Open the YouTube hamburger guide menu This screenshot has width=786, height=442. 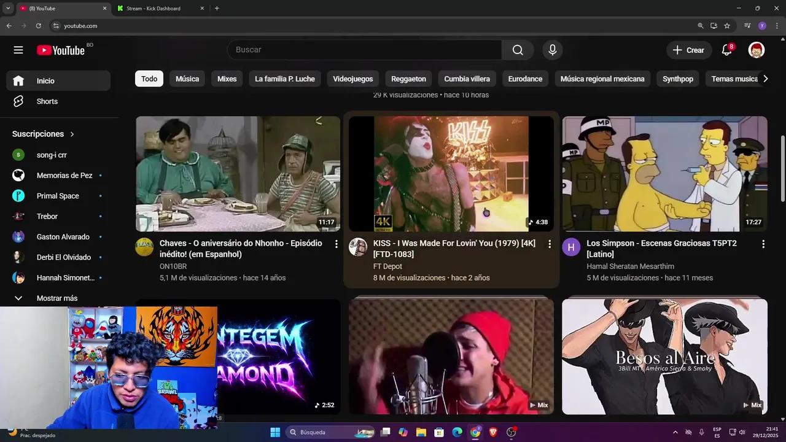pyautogui.click(x=18, y=50)
